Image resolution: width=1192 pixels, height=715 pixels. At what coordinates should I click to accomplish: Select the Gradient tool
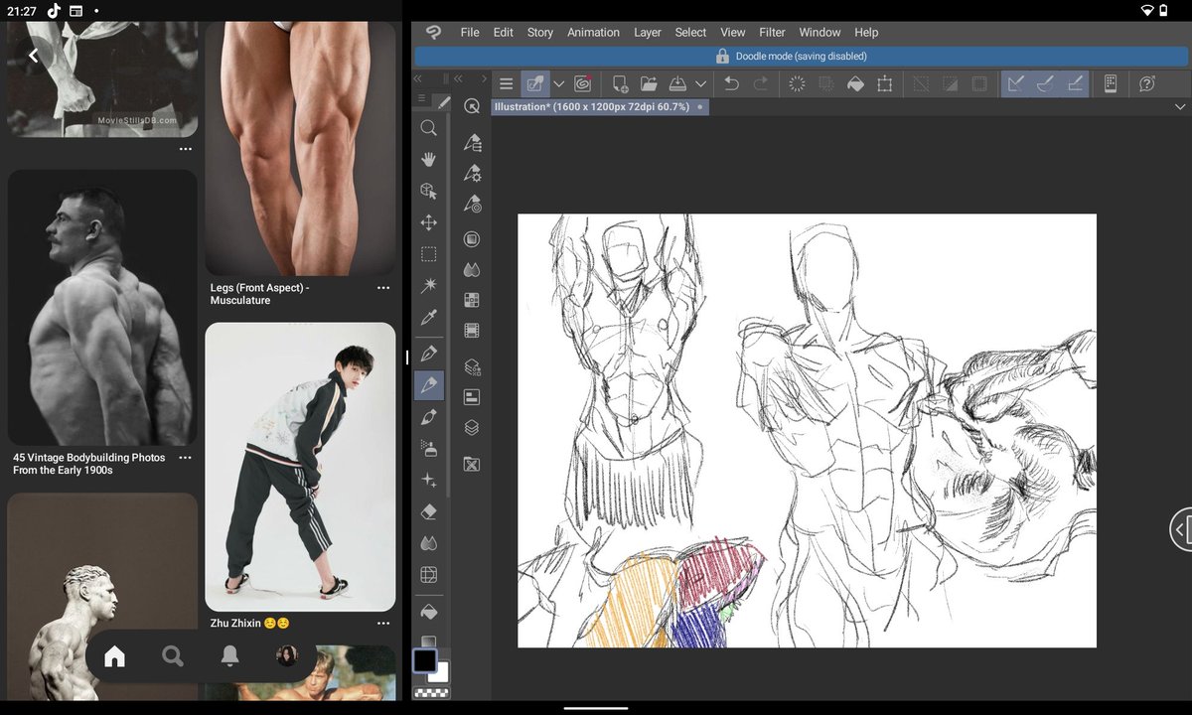[429, 642]
